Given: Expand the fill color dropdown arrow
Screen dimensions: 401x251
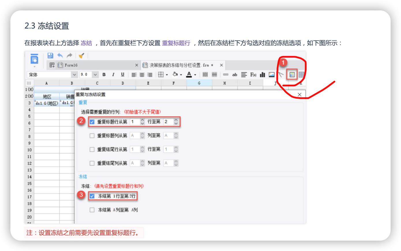Looking at the screenshot, I should [181, 75].
